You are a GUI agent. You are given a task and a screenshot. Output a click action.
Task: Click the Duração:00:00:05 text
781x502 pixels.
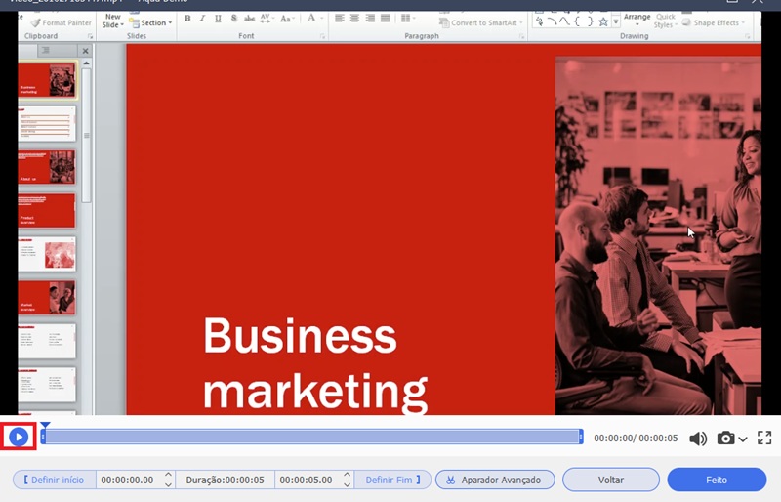pyautogui.click(x=226, y=481)
